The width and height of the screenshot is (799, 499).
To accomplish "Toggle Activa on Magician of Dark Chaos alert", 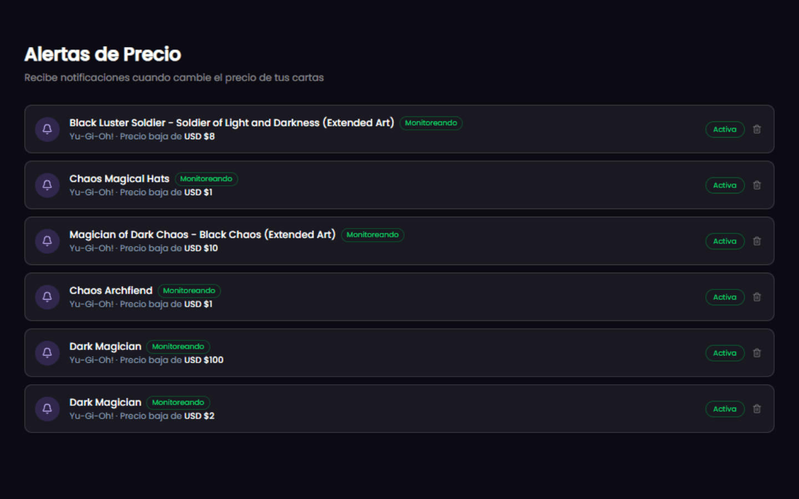I will point(725,241).
